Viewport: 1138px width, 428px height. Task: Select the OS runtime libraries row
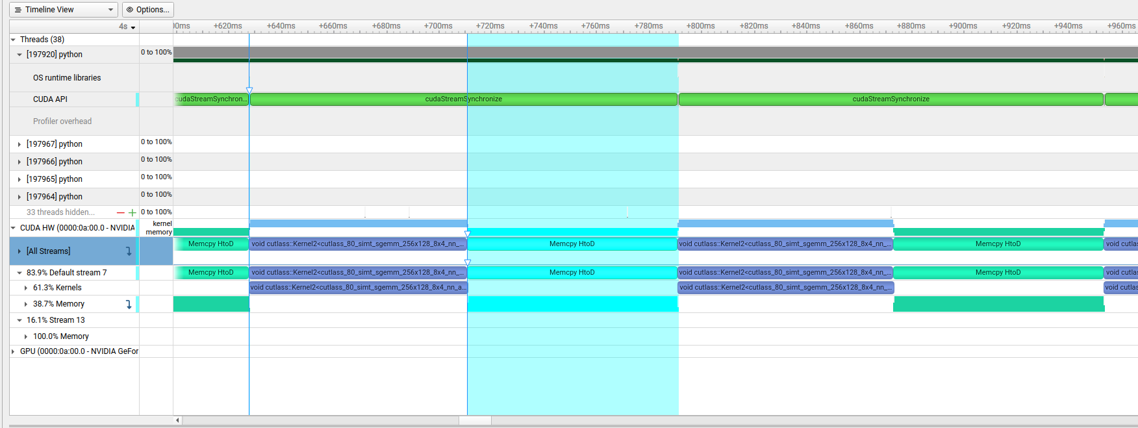tap(67, 78)
